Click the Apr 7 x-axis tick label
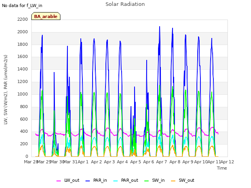Image resolution: width=251 pixels, height=188 pixels. coord(162,162)
